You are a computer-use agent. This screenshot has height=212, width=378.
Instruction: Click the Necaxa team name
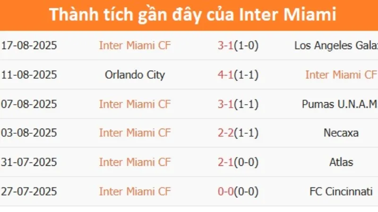(x=341, y=133)
